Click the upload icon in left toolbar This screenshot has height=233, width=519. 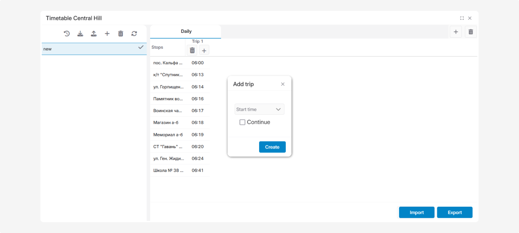coord(93,34)
